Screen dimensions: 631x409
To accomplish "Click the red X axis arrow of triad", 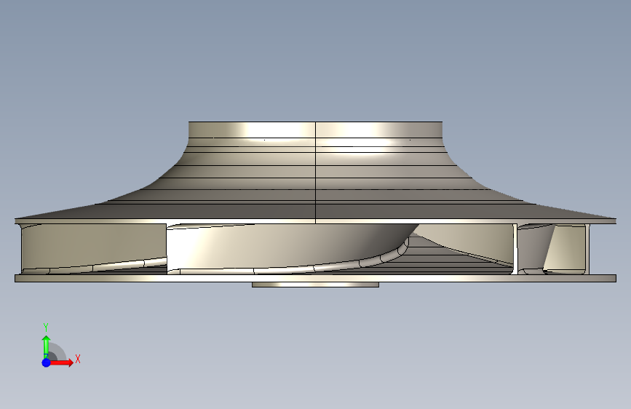I will coord(61,362).
